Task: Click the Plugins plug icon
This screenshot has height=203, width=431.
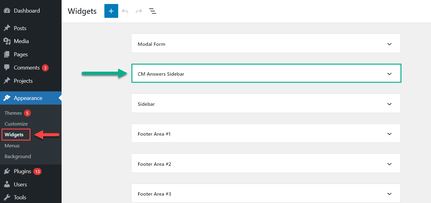Action: tap(7, 171)
